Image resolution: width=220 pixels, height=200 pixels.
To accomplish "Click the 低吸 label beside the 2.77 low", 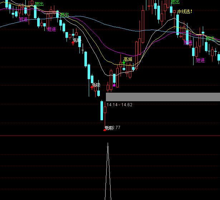I will (x=109, y=128).
